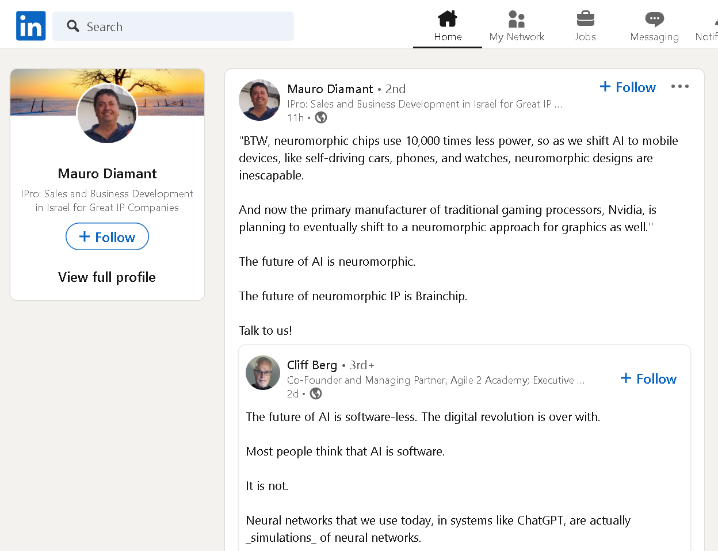Follow Cliff Berg
The height and width of the screenshot is (551, 718).
coord(648,378)
